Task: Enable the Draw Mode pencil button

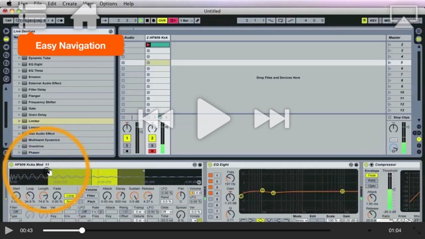Action: pos(198,20)
